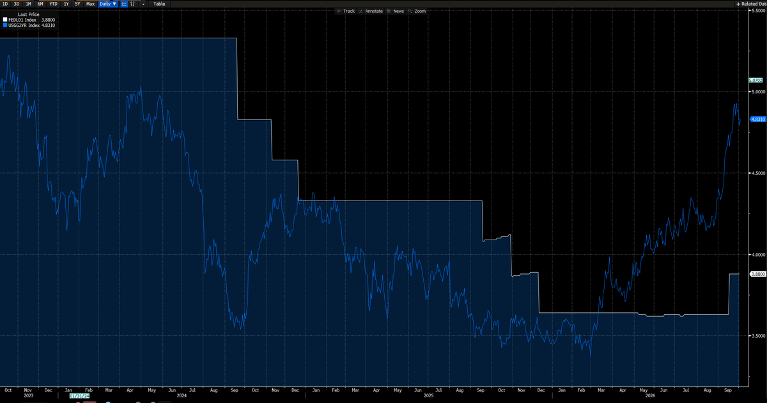Click the blue USGG2YR Index legend swatch
The width and height of the screenshot is (767, 403).
pyautogui.click(x=4, y=26)
